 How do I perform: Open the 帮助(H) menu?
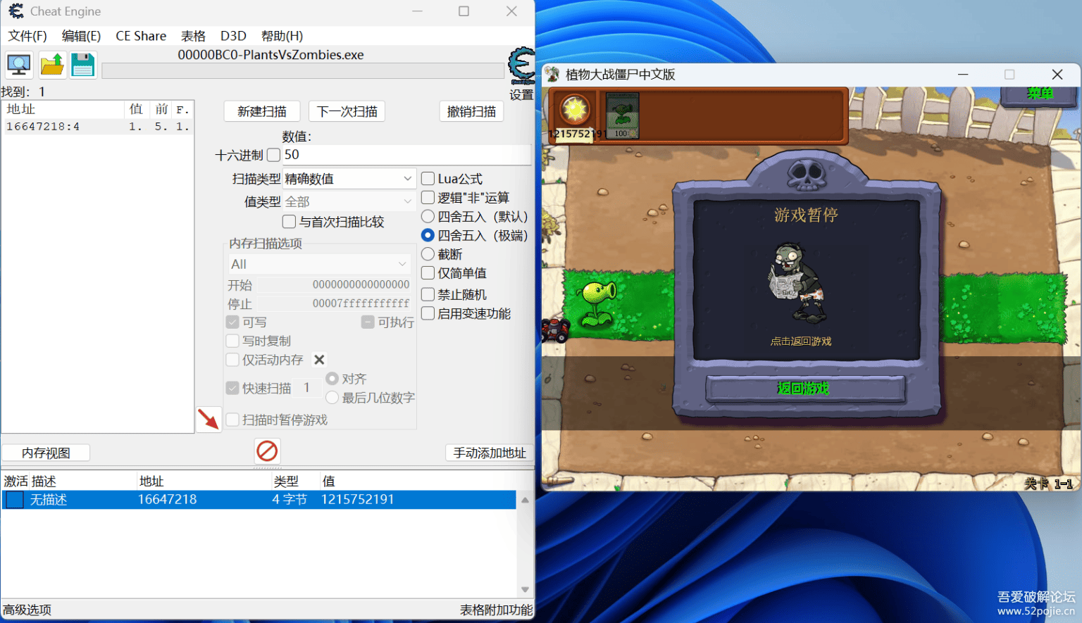click(x=282, y=36)
